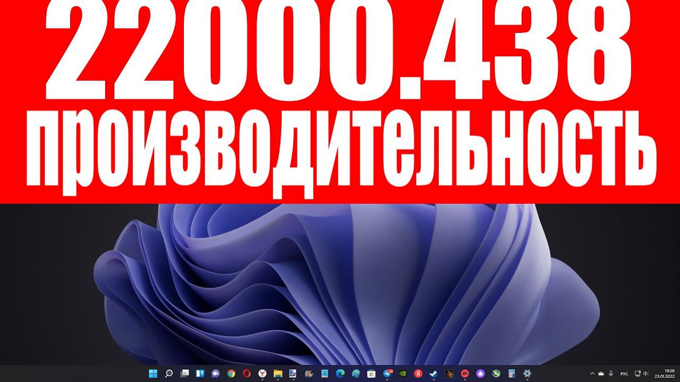The width and height of the screenshot is (680, 382).
Task: Launch Teams Chat from taskbar
Action: click(x=216, y=373)
